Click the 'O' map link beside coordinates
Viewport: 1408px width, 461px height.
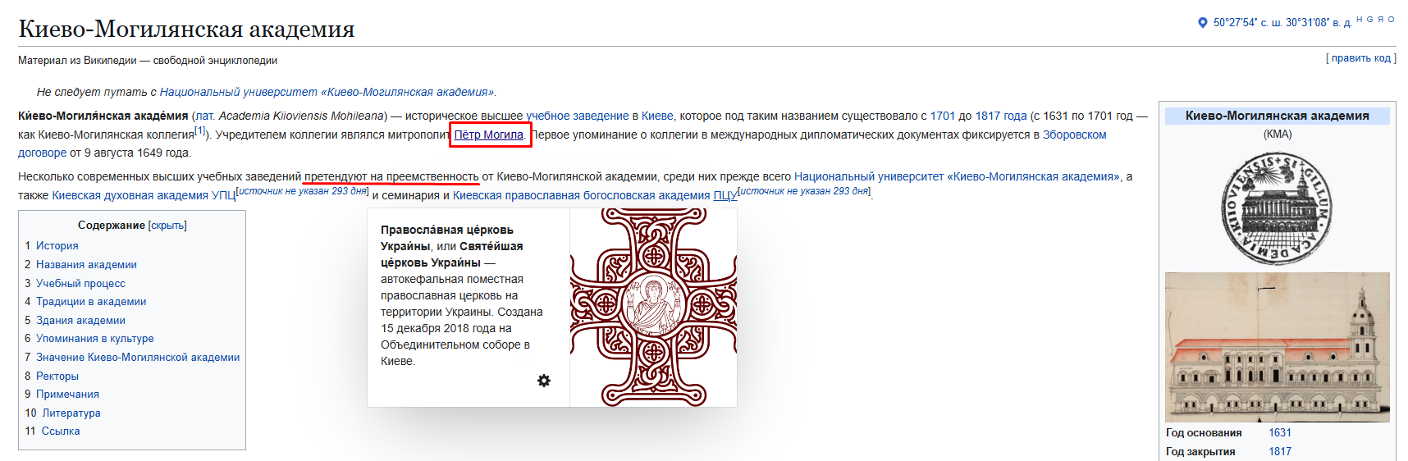[1391, 19]
